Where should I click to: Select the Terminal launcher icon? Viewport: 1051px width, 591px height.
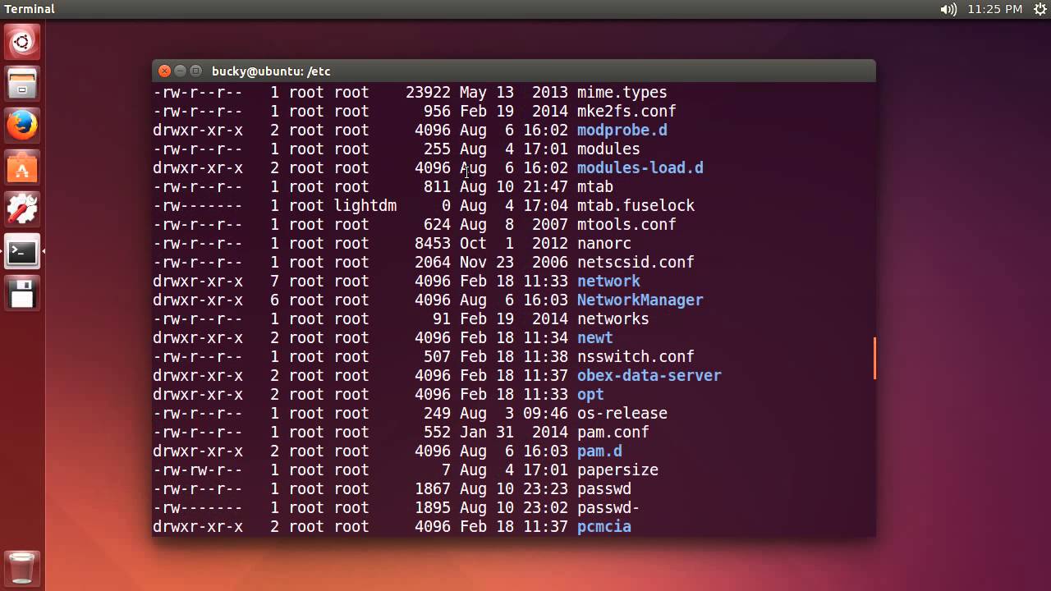22,253
